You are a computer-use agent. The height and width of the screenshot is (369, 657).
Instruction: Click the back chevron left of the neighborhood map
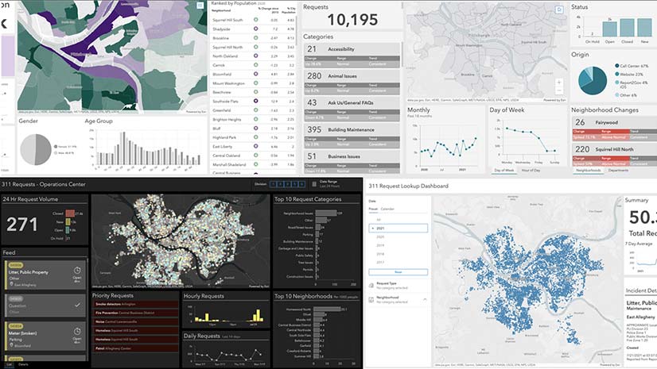[x=4, y=23]
